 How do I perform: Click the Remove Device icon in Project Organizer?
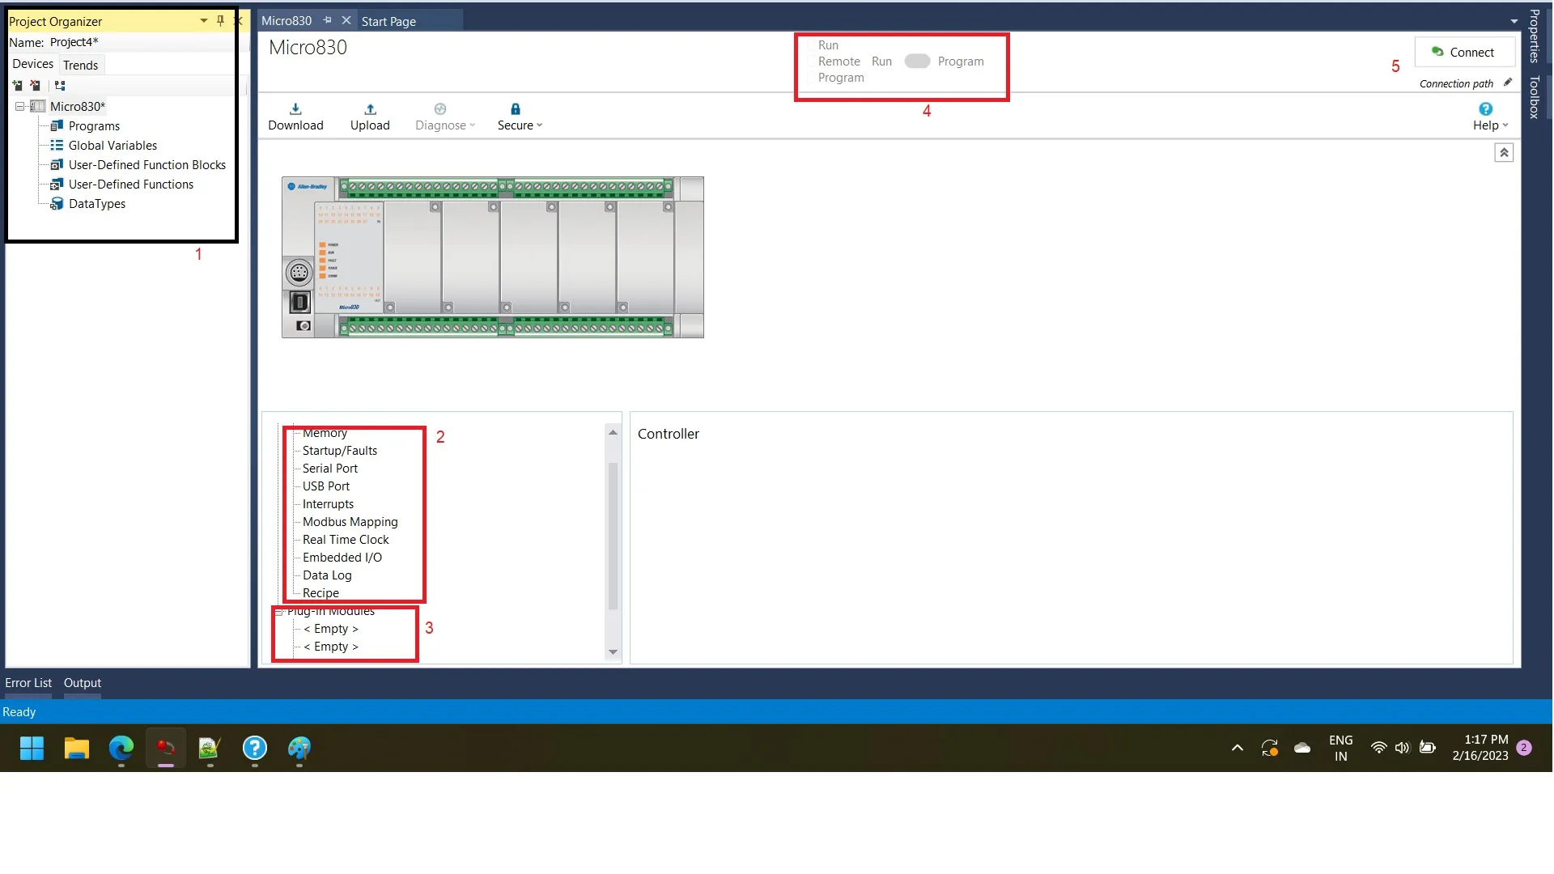point(36,85)
